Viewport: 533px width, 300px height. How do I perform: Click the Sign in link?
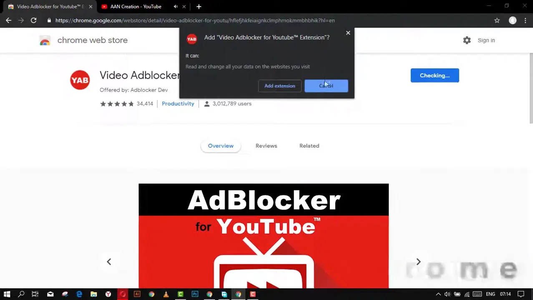coord(486,40)
